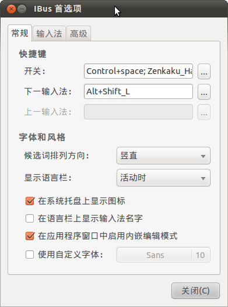Viewport: 228px width, 307px height.
Task: Expand the 显示语言栏 dropdown showing 活动时
Action: 163,178
